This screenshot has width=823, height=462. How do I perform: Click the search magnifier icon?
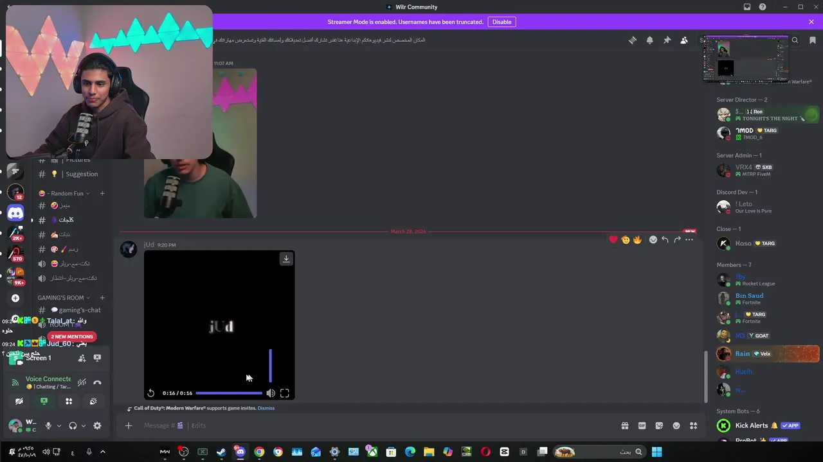tap(795, 40)
